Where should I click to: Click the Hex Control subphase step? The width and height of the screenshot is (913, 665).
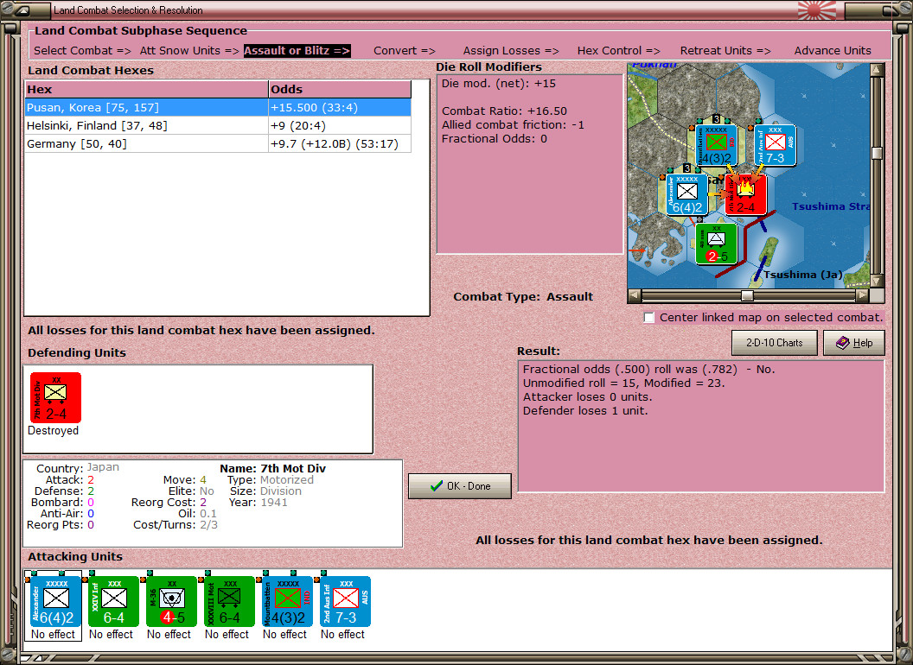pos(618,51)
